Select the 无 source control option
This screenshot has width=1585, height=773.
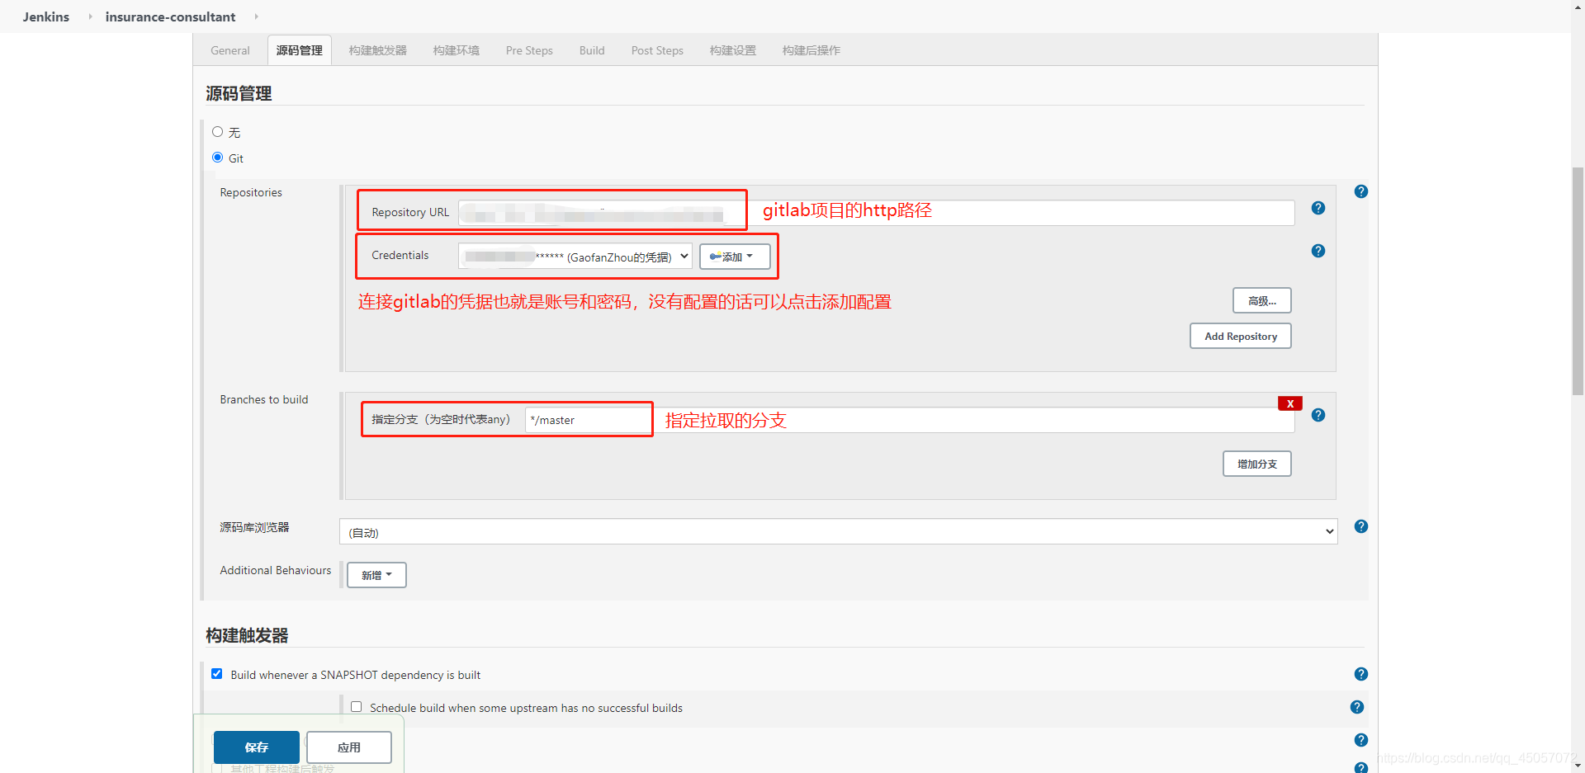click(x=218, y=132)
